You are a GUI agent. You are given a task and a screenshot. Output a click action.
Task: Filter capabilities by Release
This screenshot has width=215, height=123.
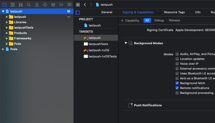[x=174, y=20]
